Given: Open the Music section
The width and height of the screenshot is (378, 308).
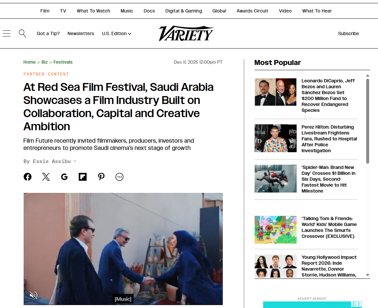Looking at the screenshot, I should [x=127, y=11].
